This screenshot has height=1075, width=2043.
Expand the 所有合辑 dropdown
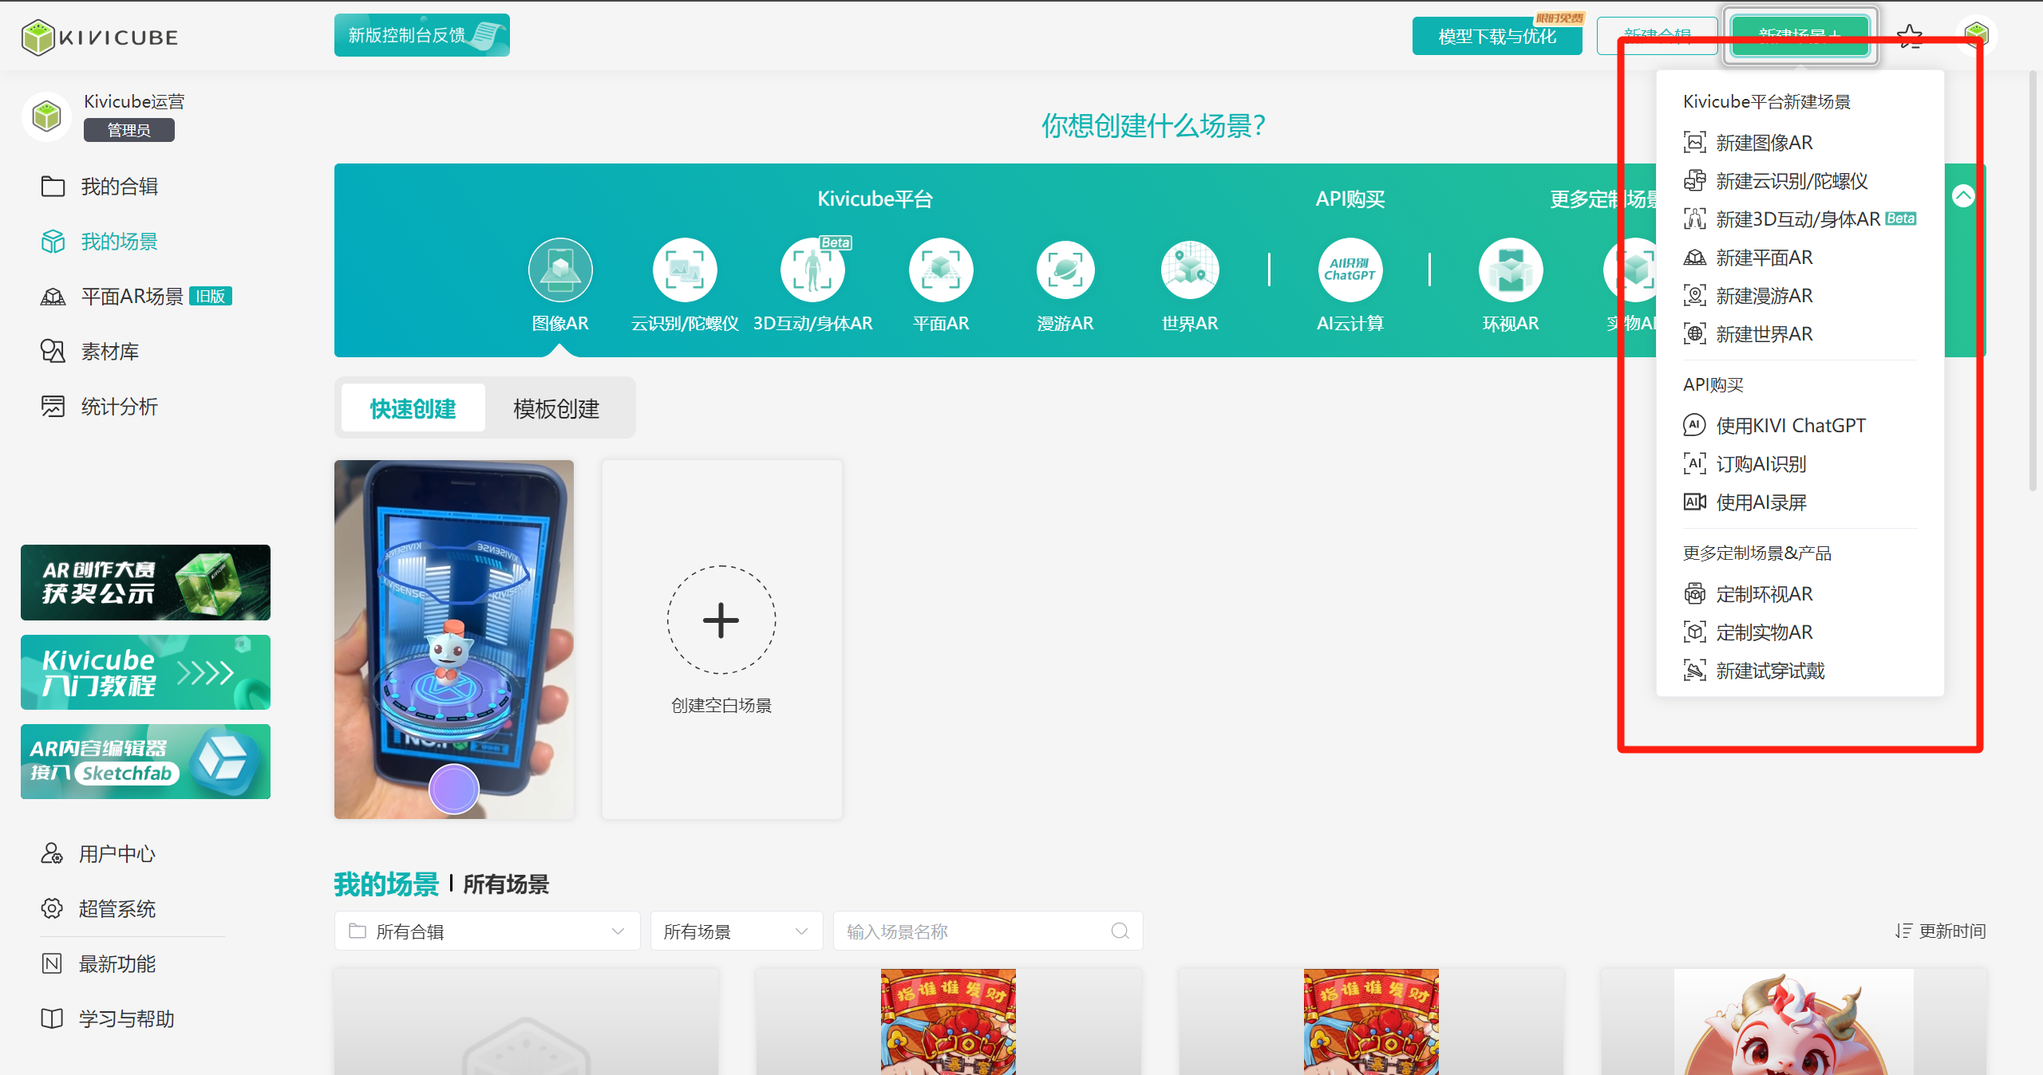pyautogui.click(x=487, y=931)
